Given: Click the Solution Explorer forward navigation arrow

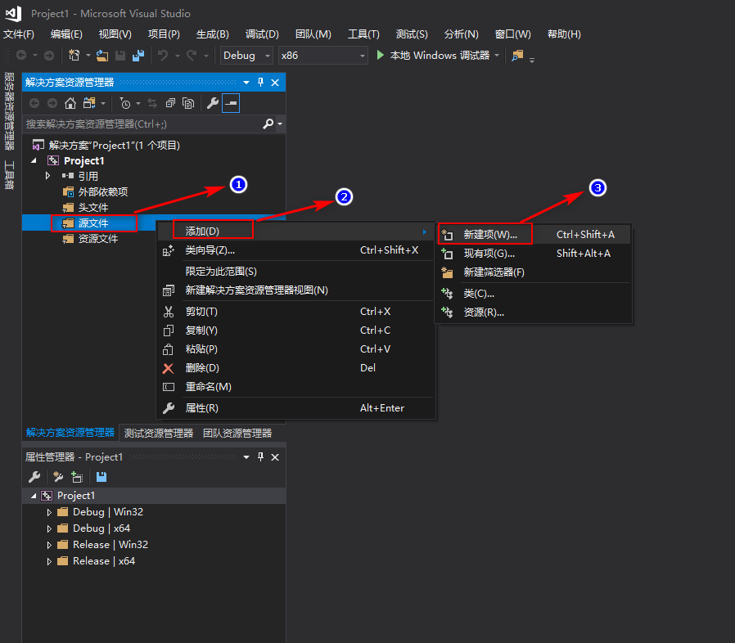Looking at the screenshot, I should click(52, 103).
